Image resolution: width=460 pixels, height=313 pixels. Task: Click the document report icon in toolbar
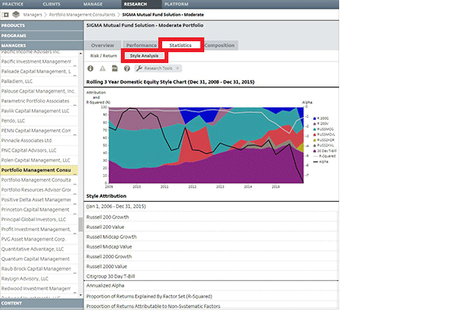[115, 69]
